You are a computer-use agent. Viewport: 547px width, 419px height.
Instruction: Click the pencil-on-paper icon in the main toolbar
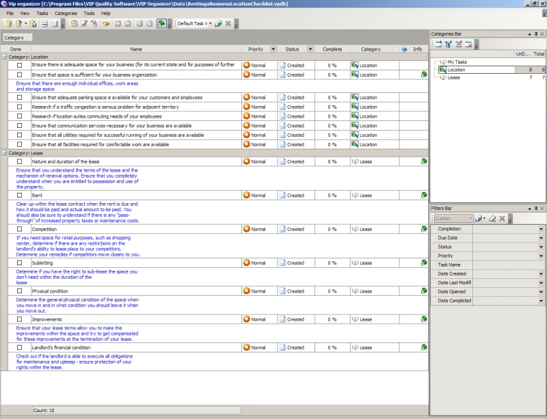[84, 23]
